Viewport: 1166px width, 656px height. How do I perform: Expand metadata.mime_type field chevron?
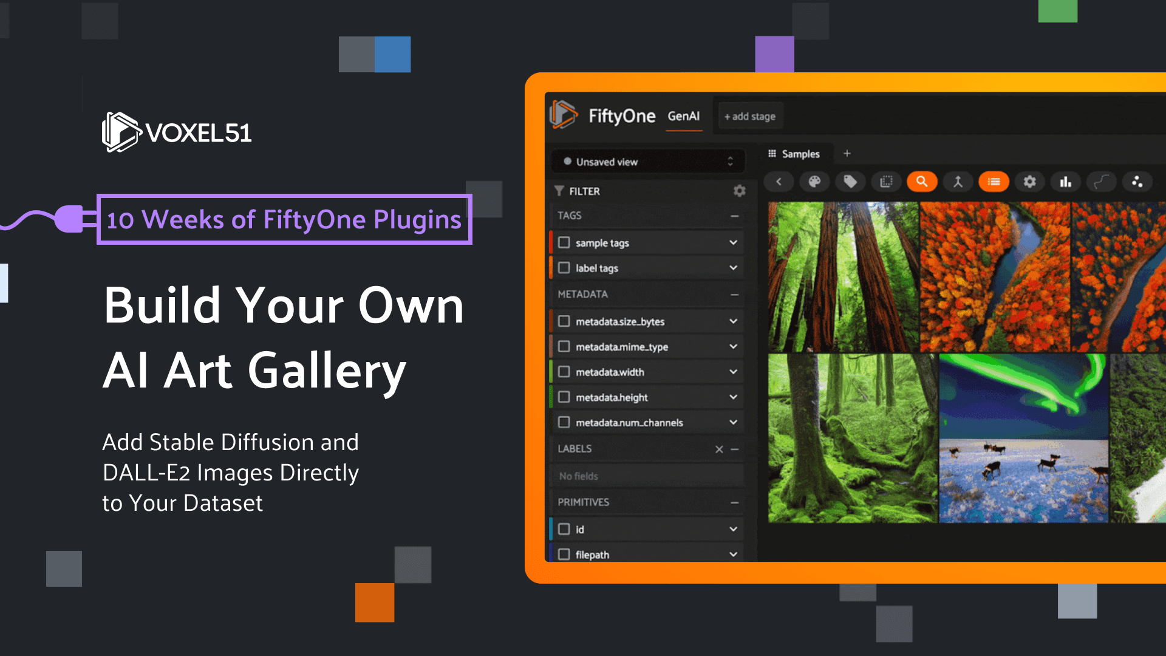[733, 346]
